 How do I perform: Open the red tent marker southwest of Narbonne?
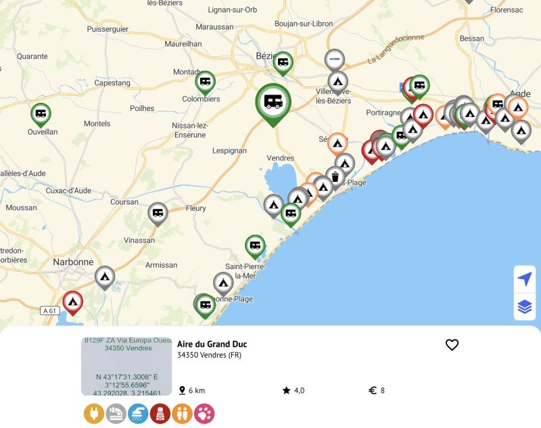[72, 301]
